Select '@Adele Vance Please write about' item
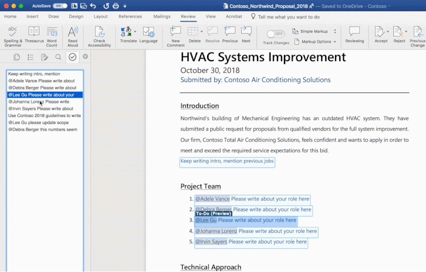This screenshot has height=272, width=426. [45, 81]
